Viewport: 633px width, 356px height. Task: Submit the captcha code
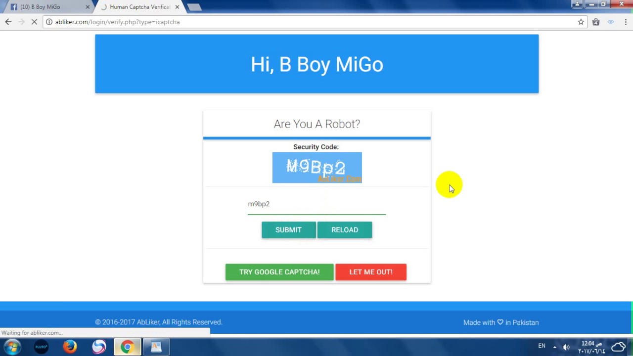coord(288,230)
